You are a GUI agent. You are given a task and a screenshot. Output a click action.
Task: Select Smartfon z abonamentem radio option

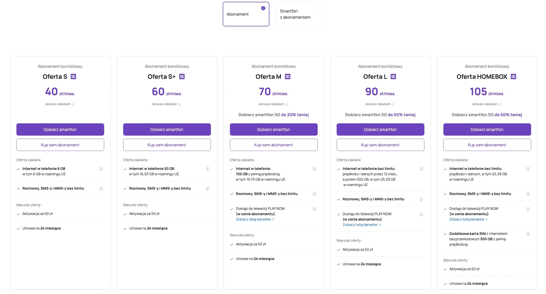[299, 14]
